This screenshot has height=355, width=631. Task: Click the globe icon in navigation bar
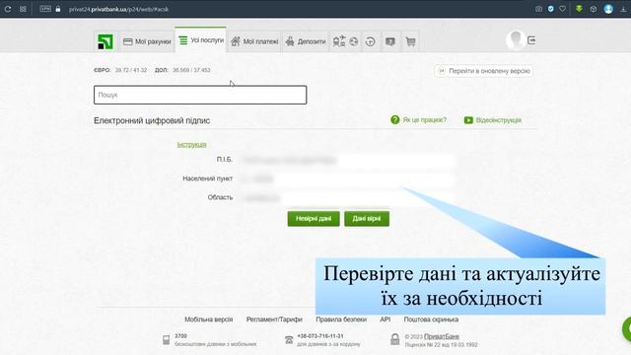(354, 41)
